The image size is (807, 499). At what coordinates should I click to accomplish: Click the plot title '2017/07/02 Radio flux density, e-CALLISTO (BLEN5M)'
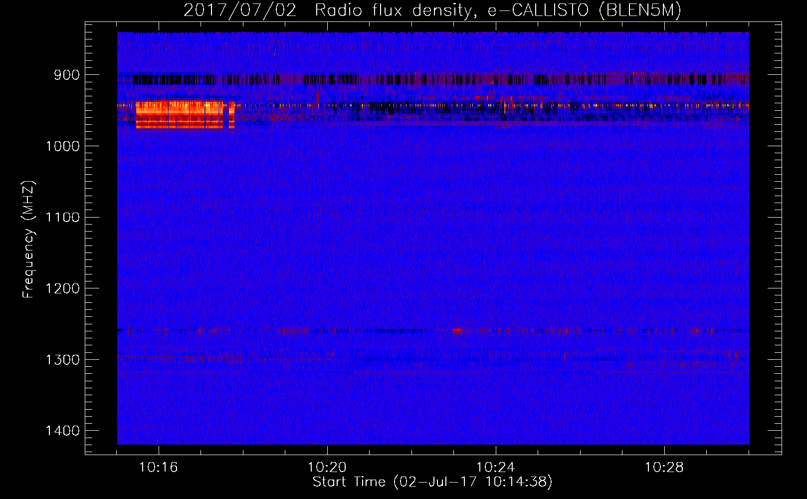[x=432, y=10]
